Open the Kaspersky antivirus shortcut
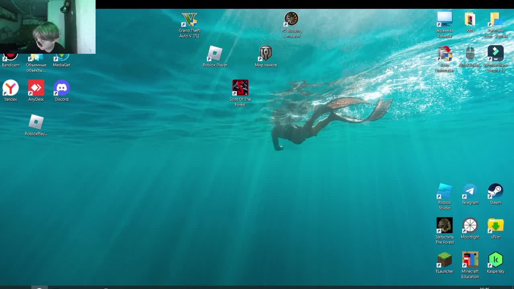This screenshot has height=289, width=514. click(496, 260)
